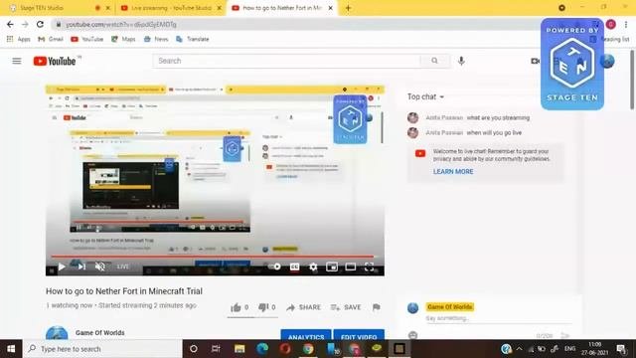Viewport: 636px width, 358px height.
Task: Toggle the autoplay switch in player
Action: tap(274, 267)
